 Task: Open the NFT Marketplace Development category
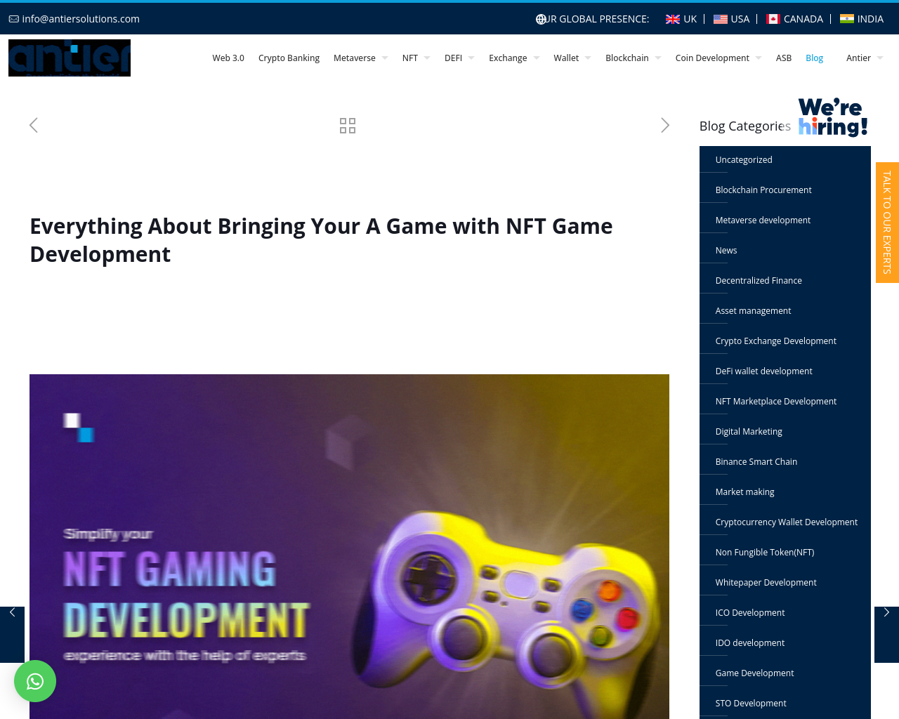776,402
